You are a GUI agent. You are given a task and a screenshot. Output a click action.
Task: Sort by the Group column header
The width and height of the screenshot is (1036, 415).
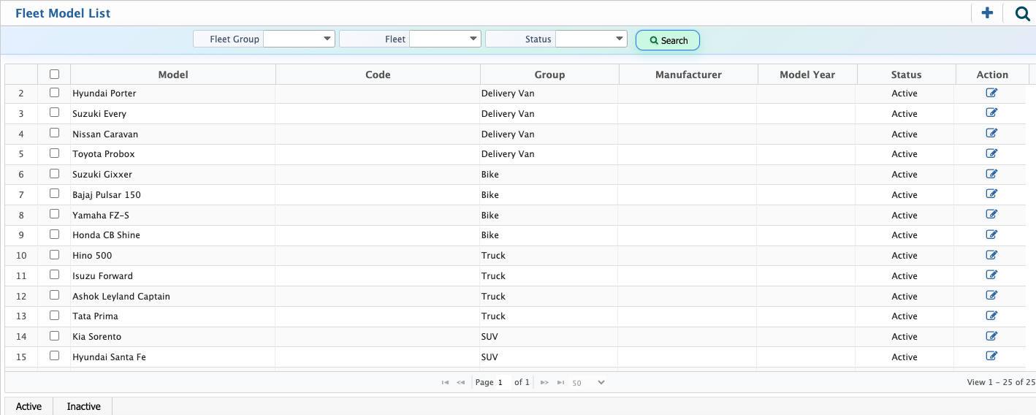pos(549,75)
